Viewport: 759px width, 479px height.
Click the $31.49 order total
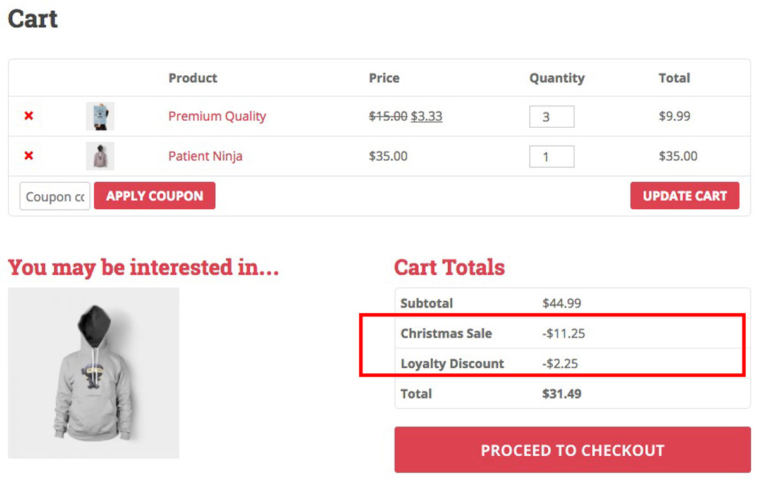coord(562,394)
